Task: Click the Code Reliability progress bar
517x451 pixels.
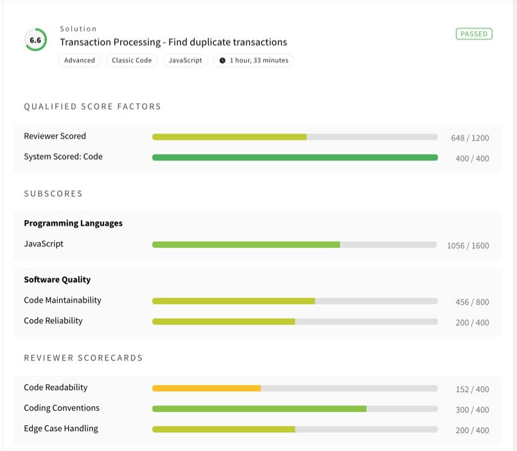Action: pos(295,321)
